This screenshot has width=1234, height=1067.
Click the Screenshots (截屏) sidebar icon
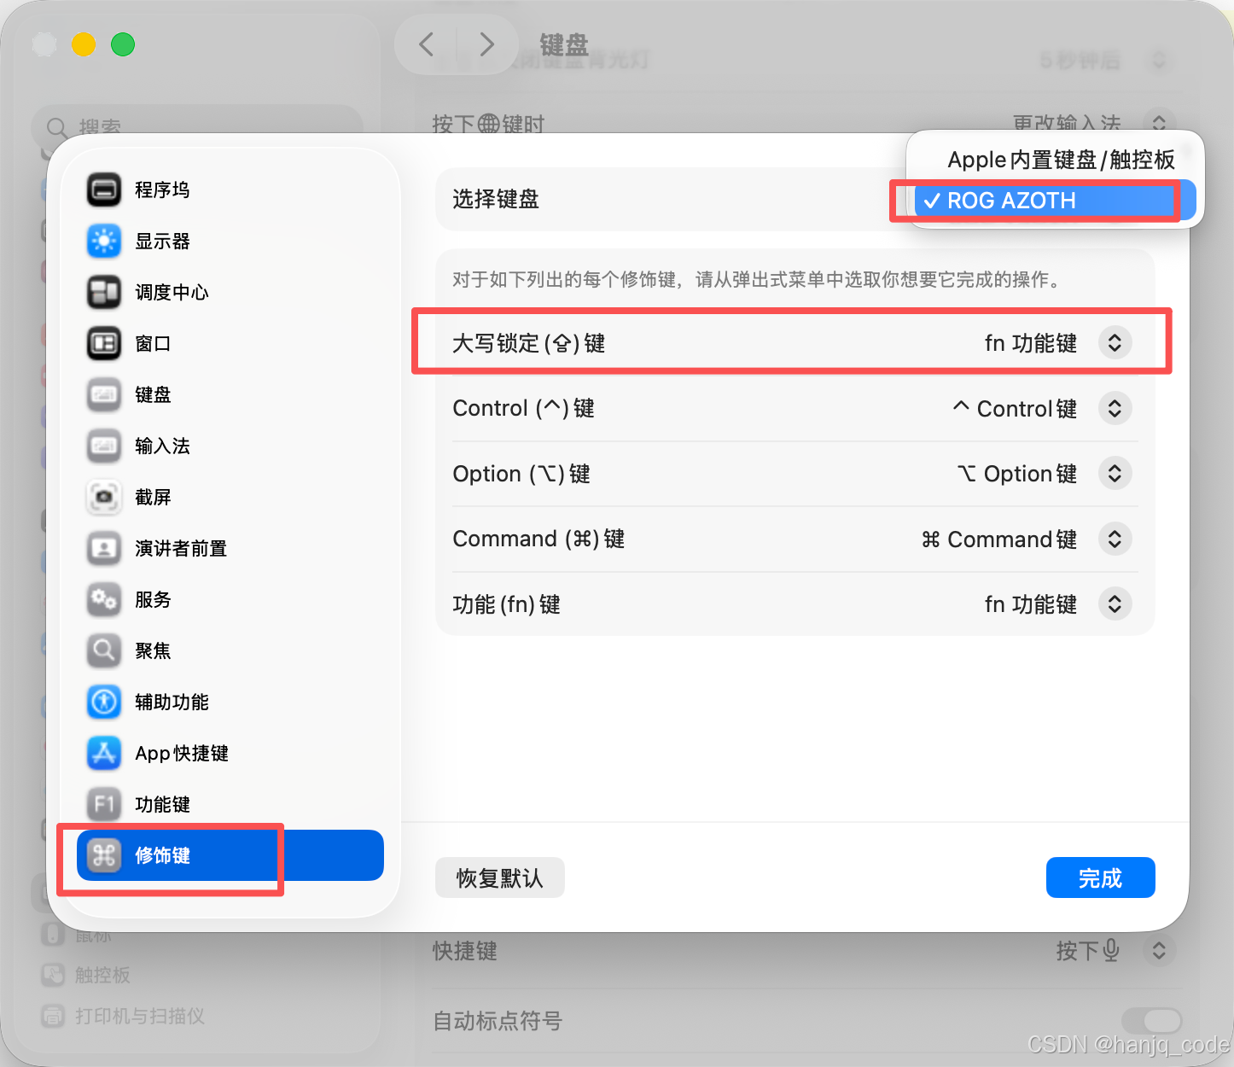pos(104,497)
